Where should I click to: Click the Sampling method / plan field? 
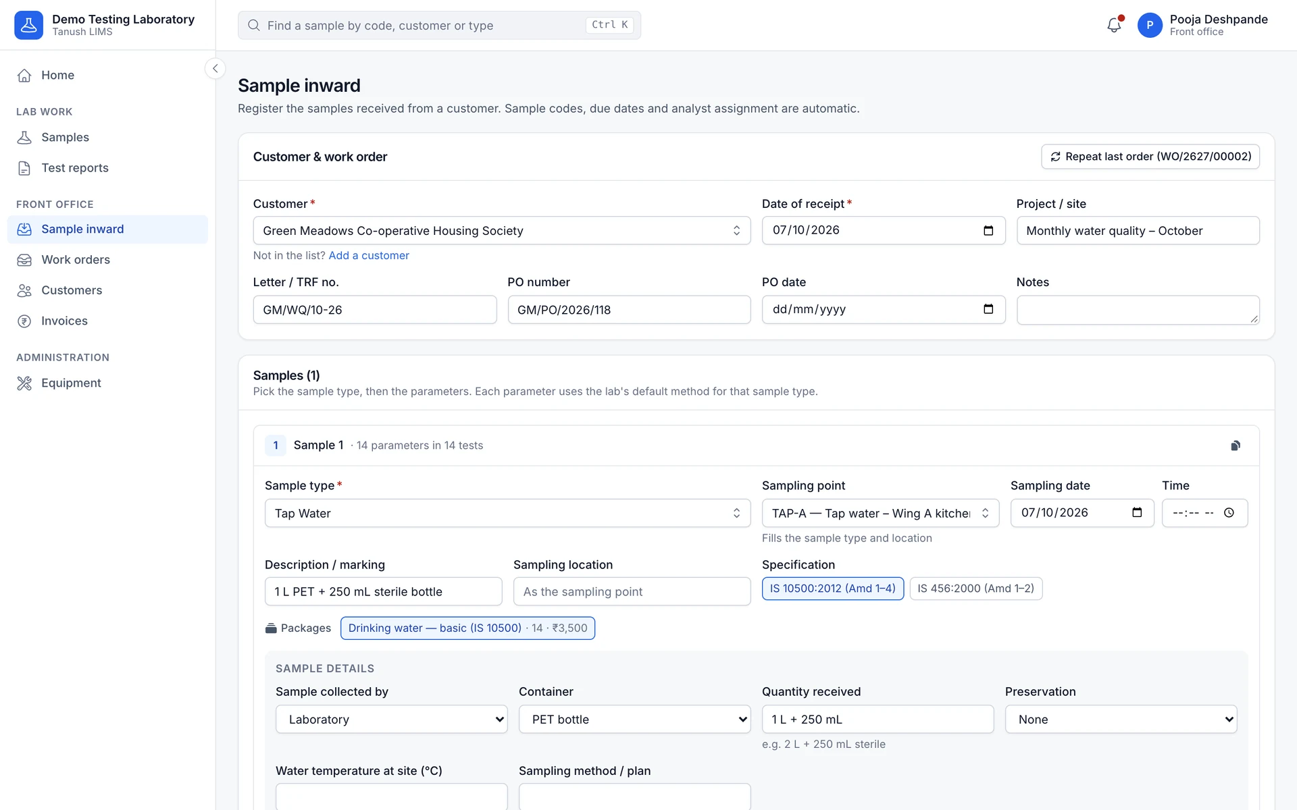point(634,797)
